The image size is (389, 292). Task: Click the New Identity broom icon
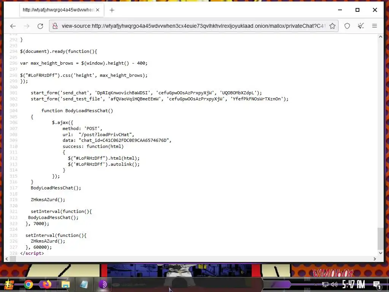[361, 26]
